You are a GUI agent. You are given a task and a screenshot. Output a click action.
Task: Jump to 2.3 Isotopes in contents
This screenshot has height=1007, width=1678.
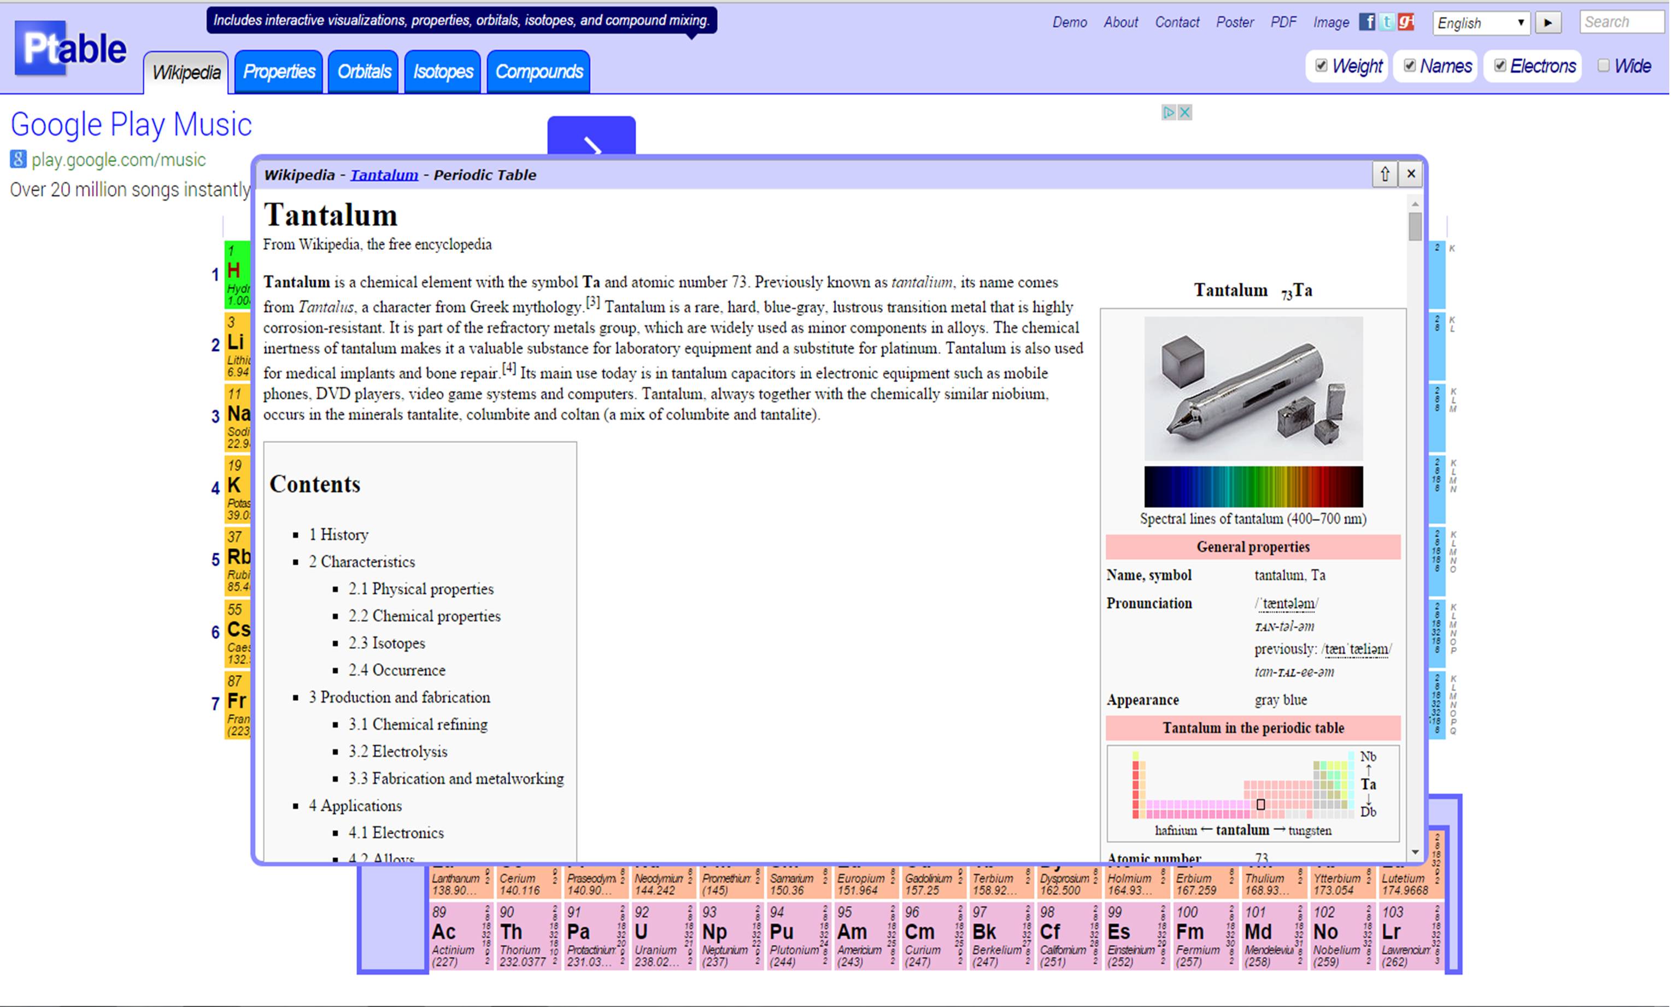[386, 643]
